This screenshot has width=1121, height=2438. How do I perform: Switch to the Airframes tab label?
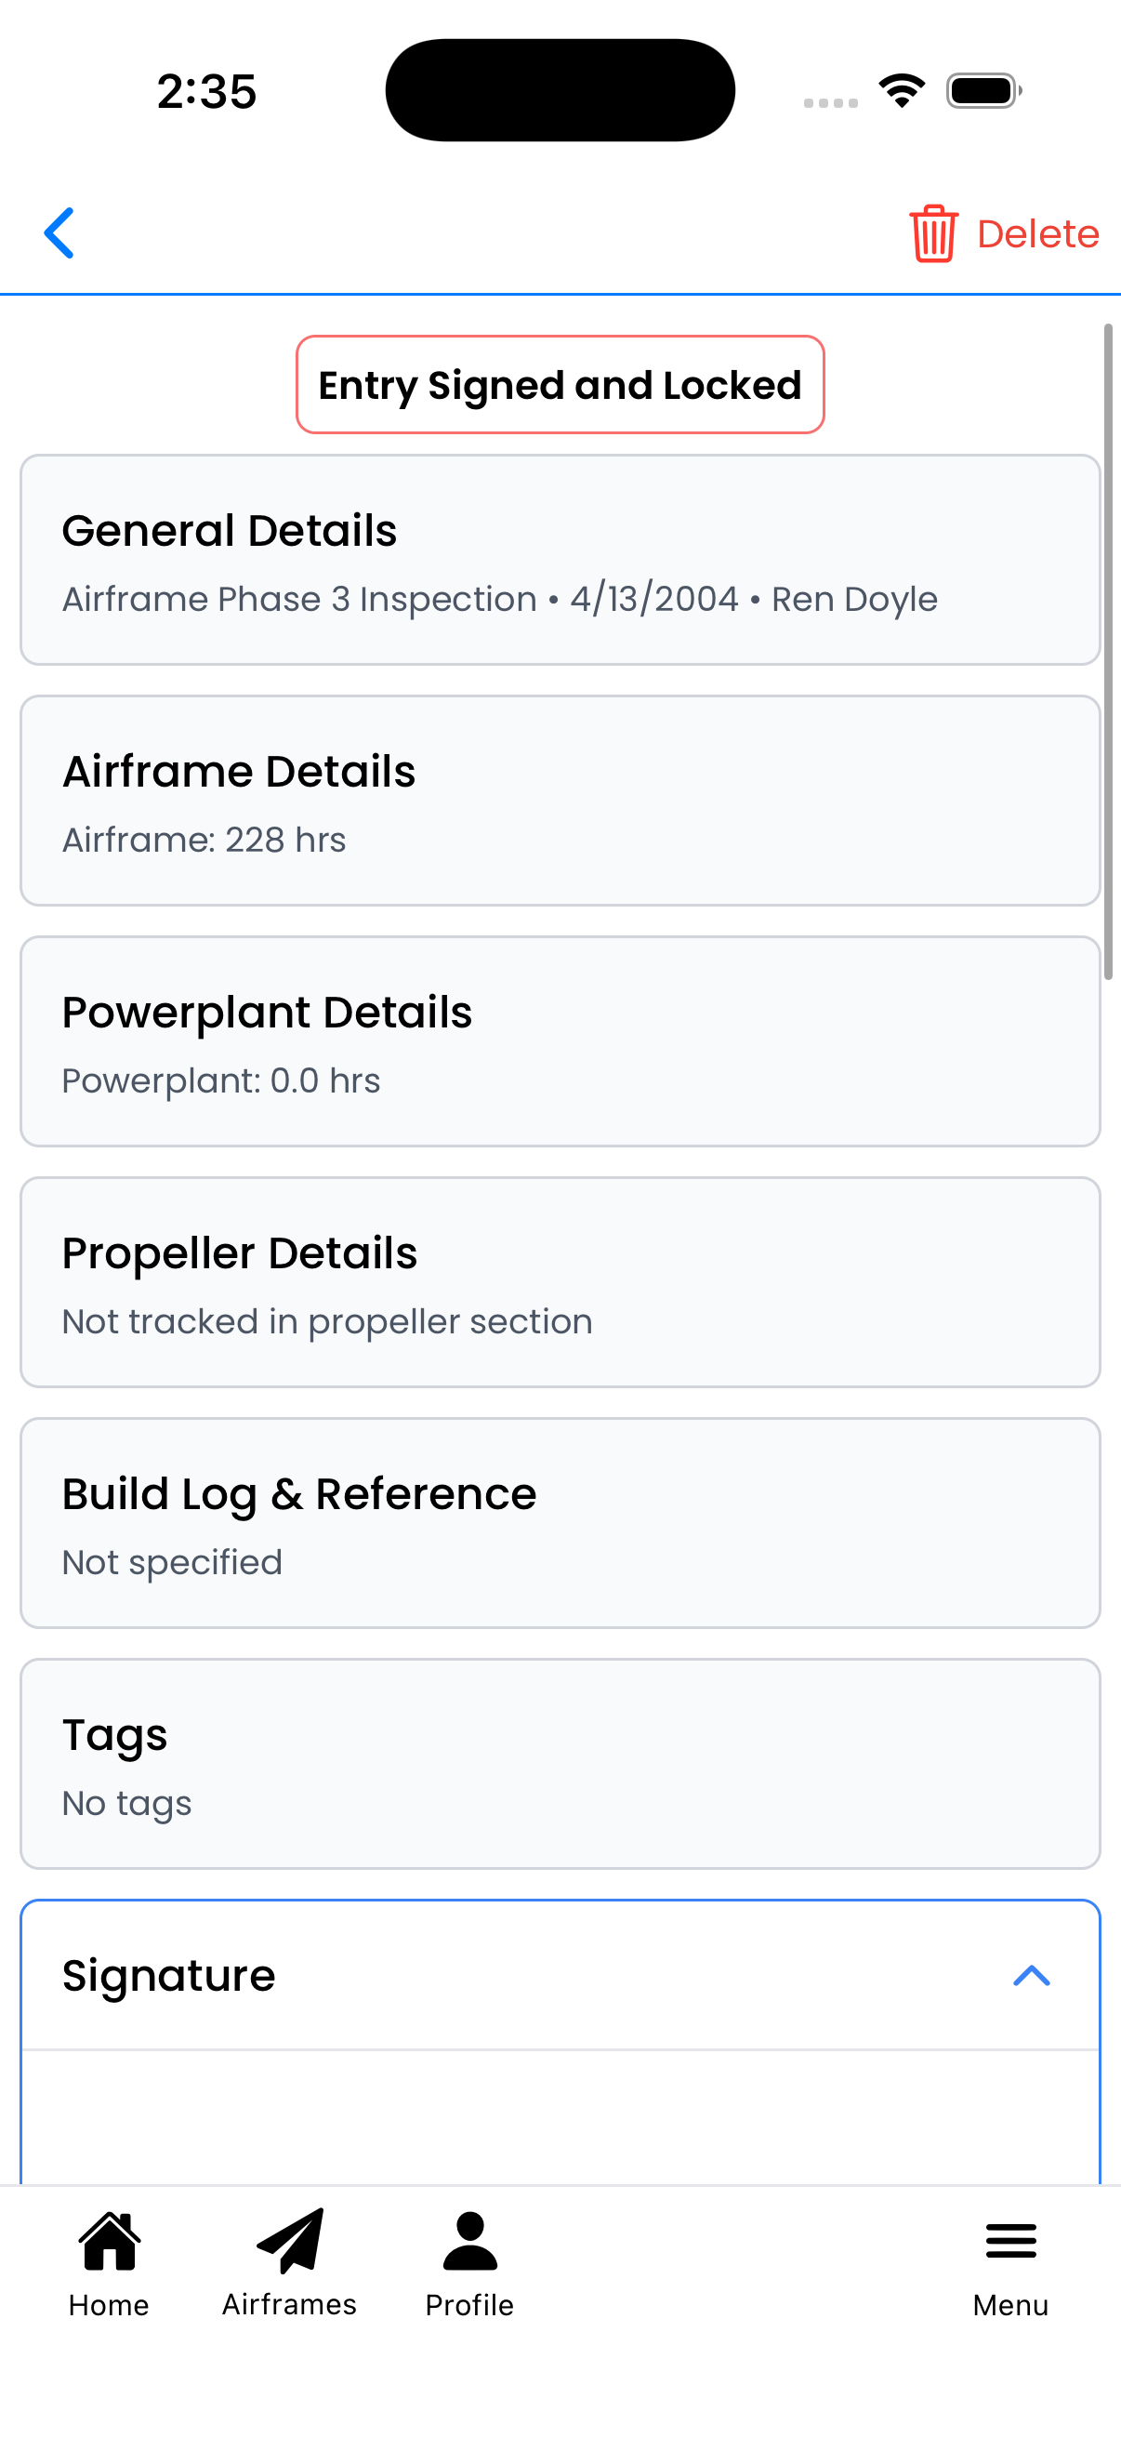coord(289,2303)
